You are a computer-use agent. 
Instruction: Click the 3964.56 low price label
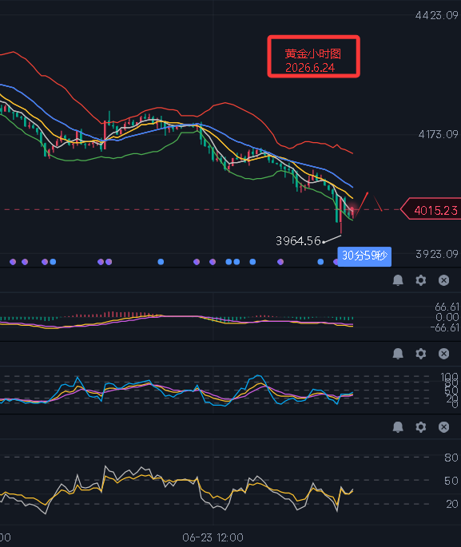(x=298, y=240)
